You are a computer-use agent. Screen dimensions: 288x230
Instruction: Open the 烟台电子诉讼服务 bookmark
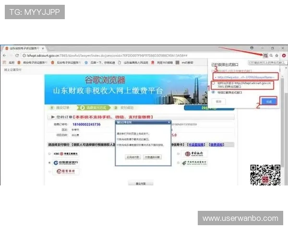click(x=32, y=63)
